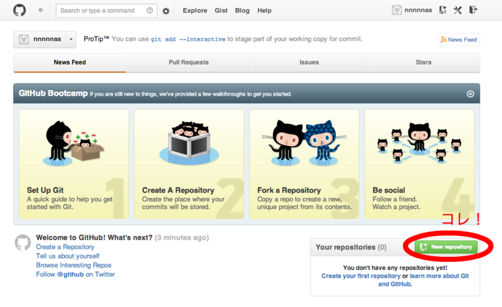The height and width of the screenshot is (307, 502).
Task: Open Help from the top navigation
Action: (264, 11)
